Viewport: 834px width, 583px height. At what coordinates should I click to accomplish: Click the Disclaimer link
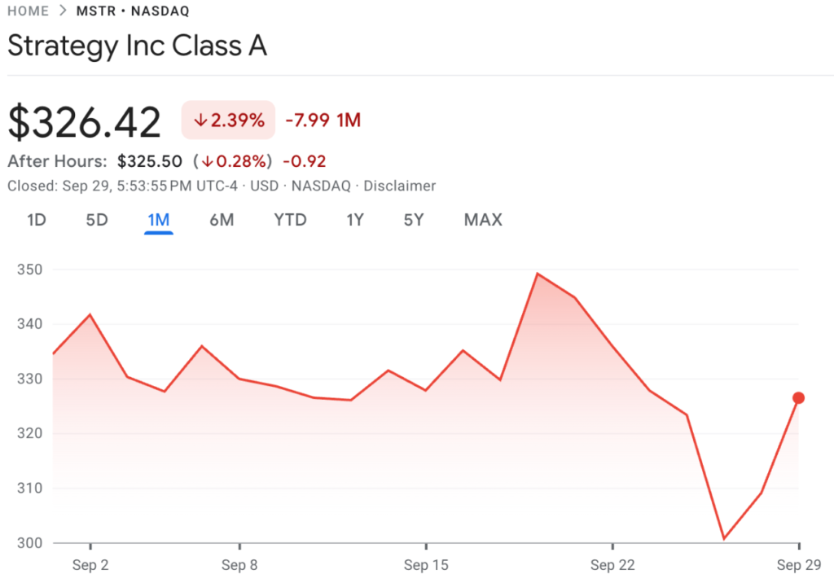[x=399, y=186]
